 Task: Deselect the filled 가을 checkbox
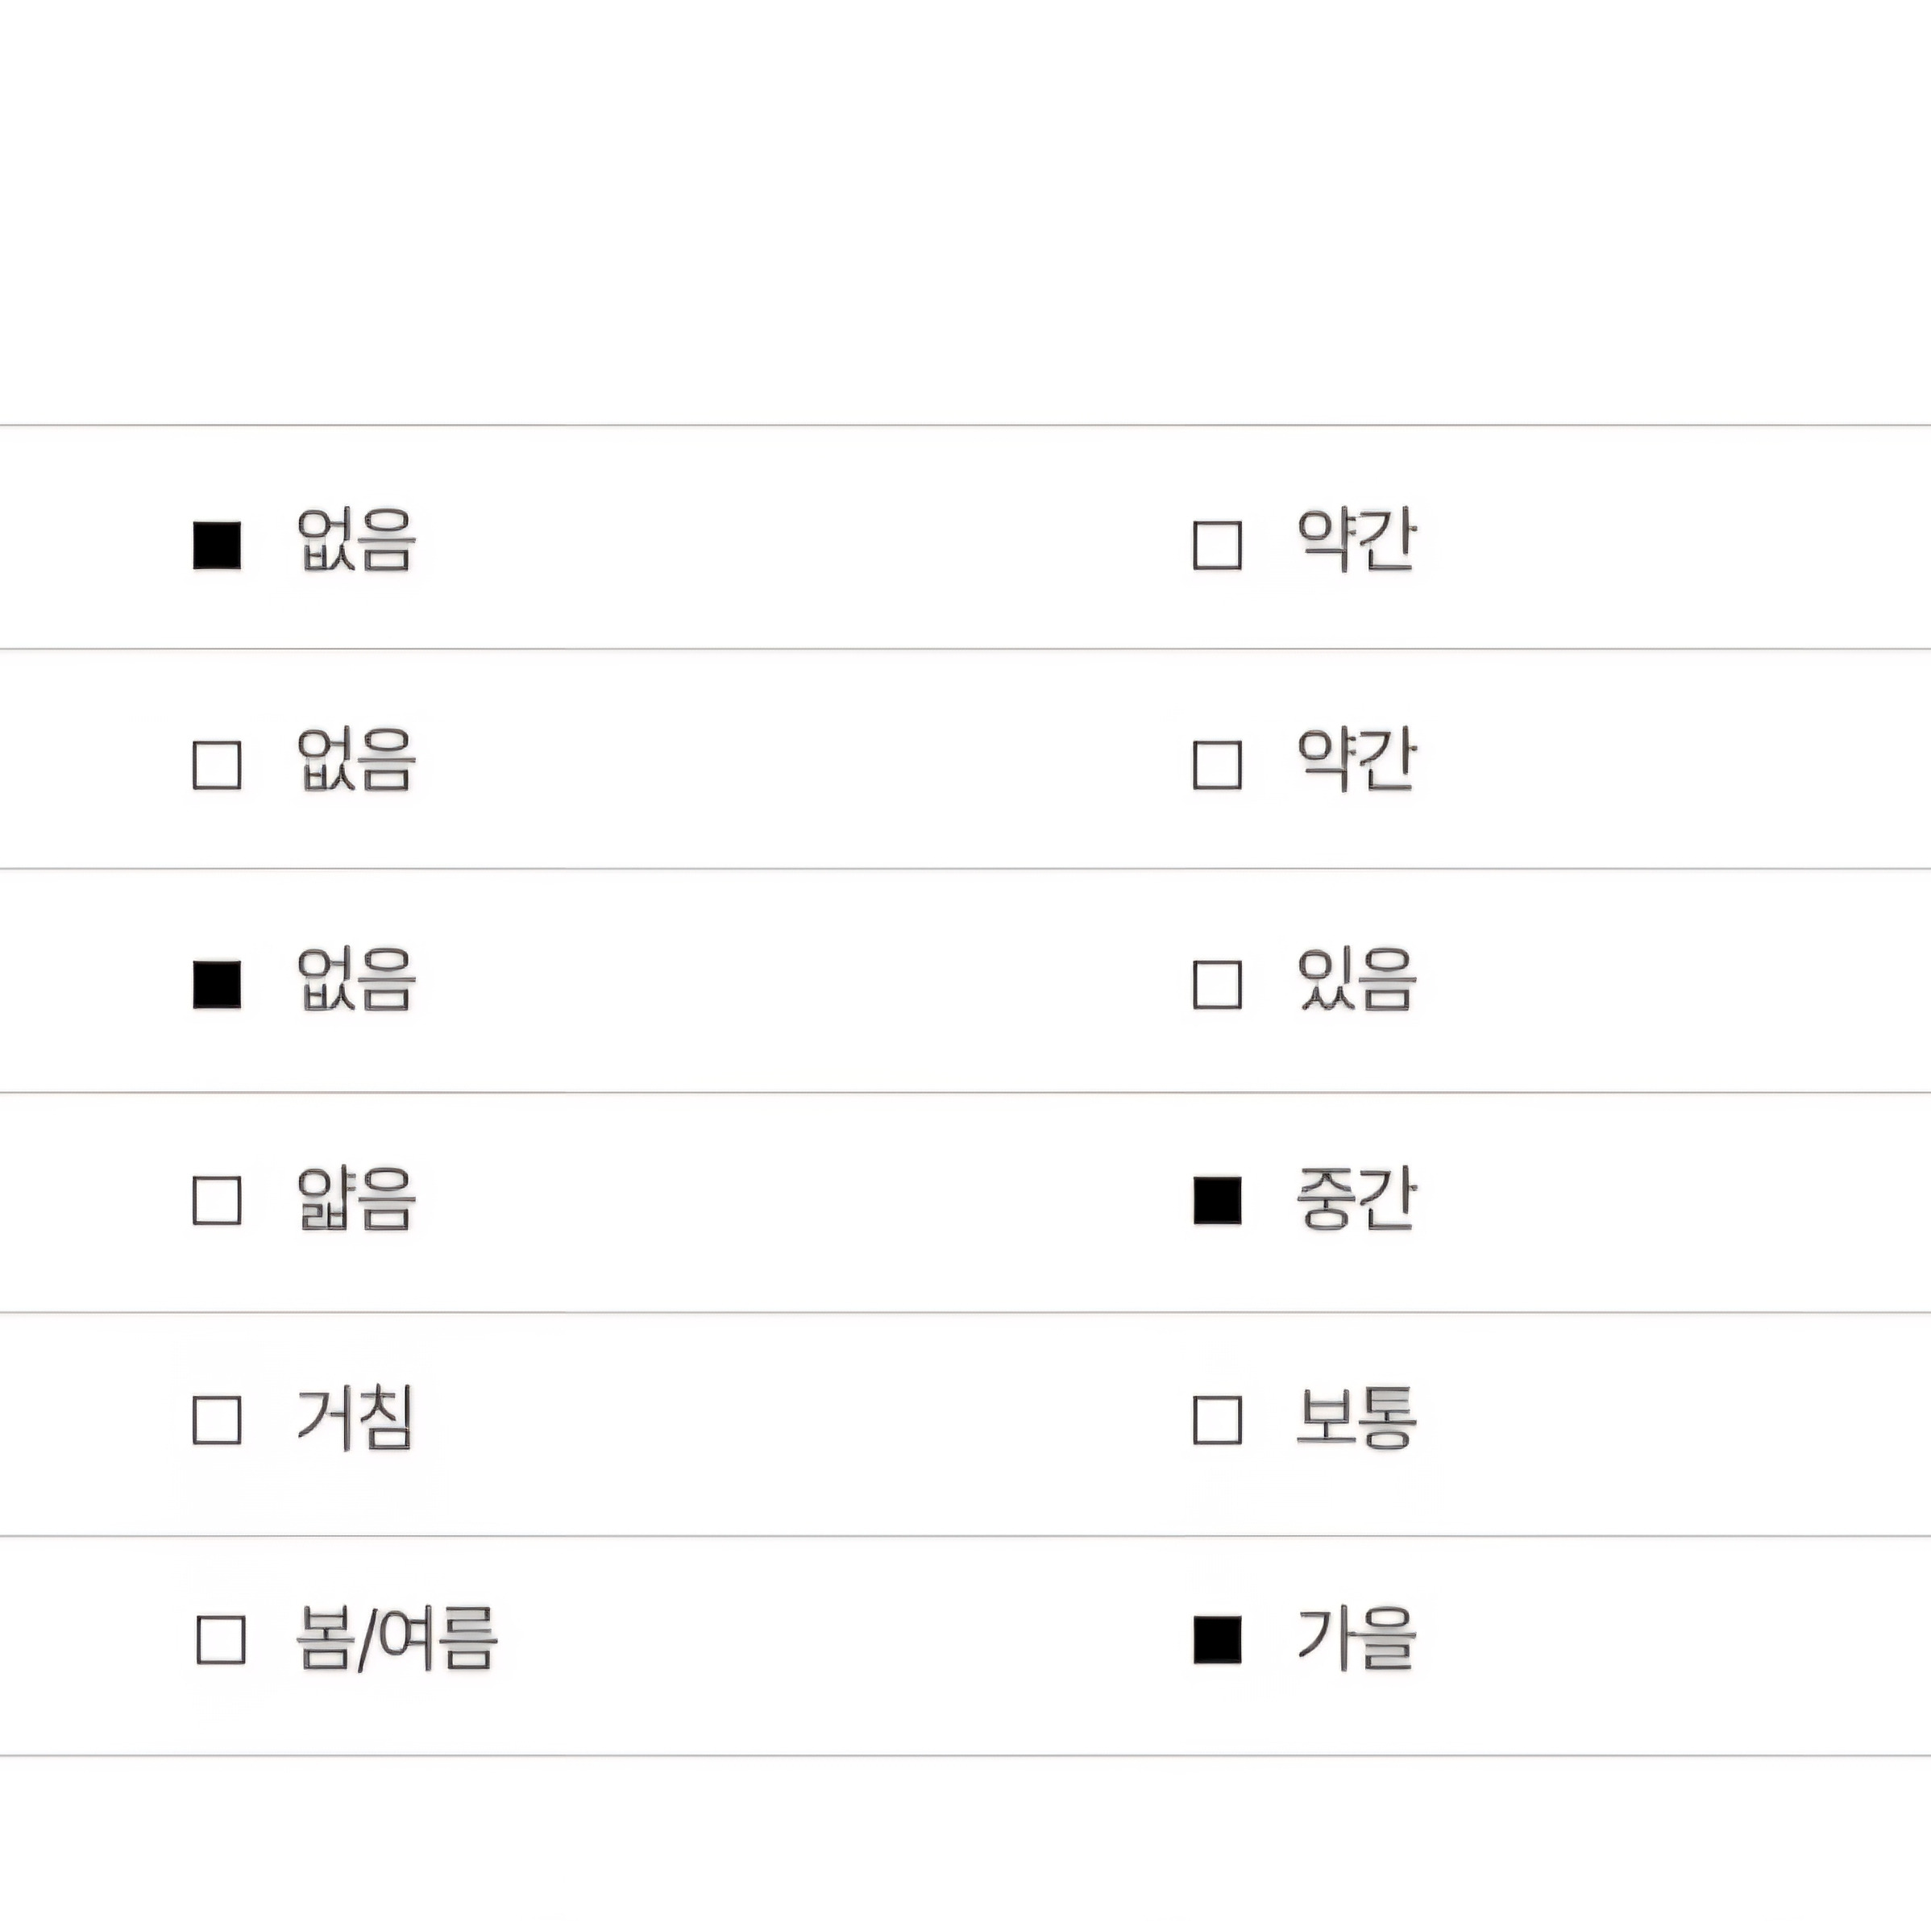[1218, 1639]
